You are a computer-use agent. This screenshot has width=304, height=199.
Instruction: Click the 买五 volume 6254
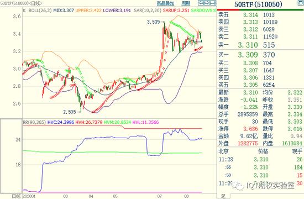click(269, 85)
